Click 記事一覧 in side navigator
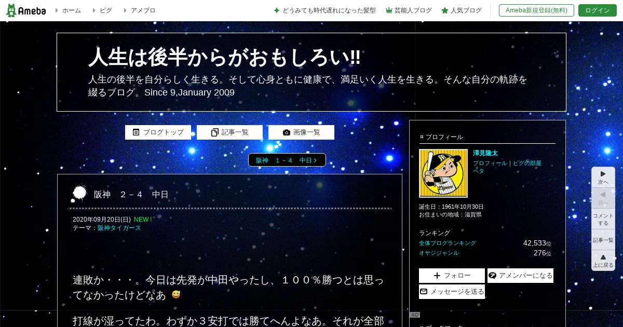The width and height of the screenshot is (623, 327). [x=603, y=240]
